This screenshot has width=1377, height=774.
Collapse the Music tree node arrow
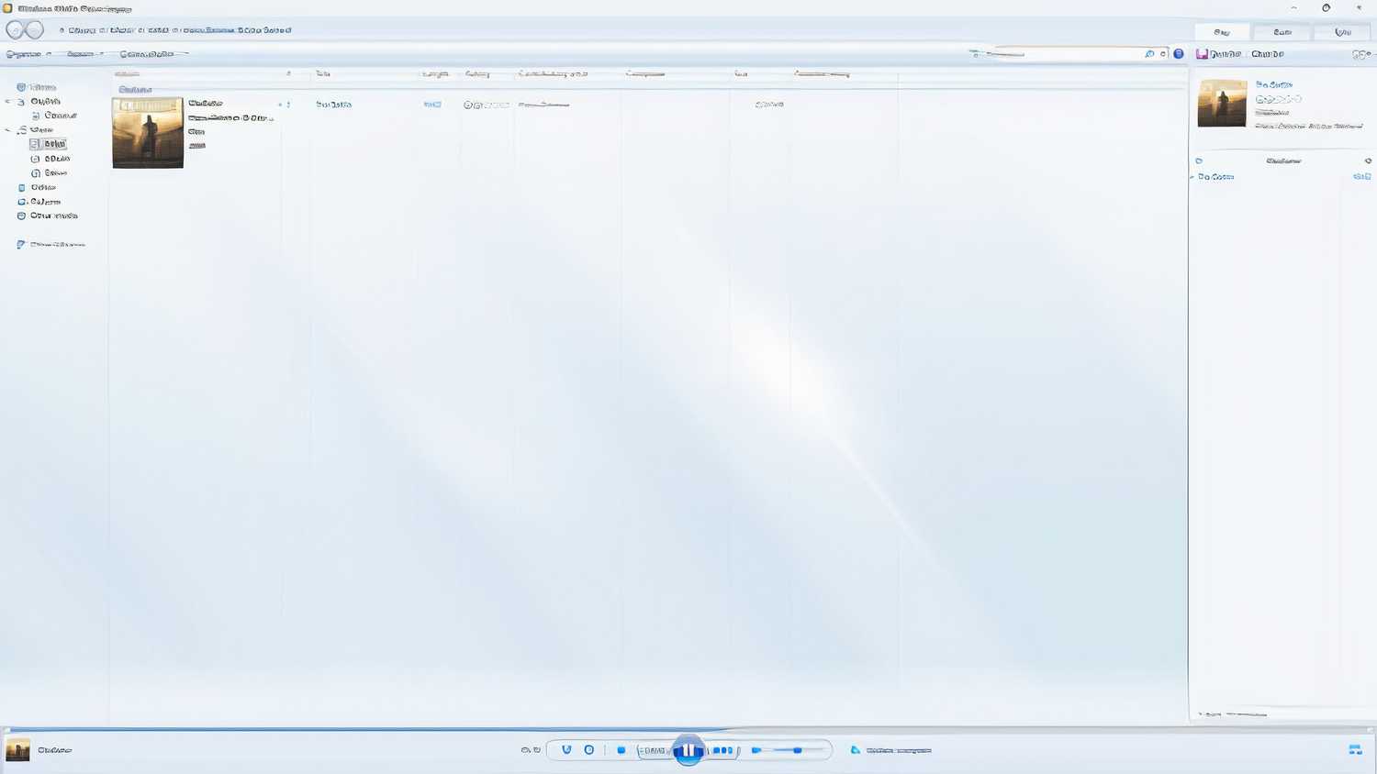pyautogui.click(x=8, y=130)
